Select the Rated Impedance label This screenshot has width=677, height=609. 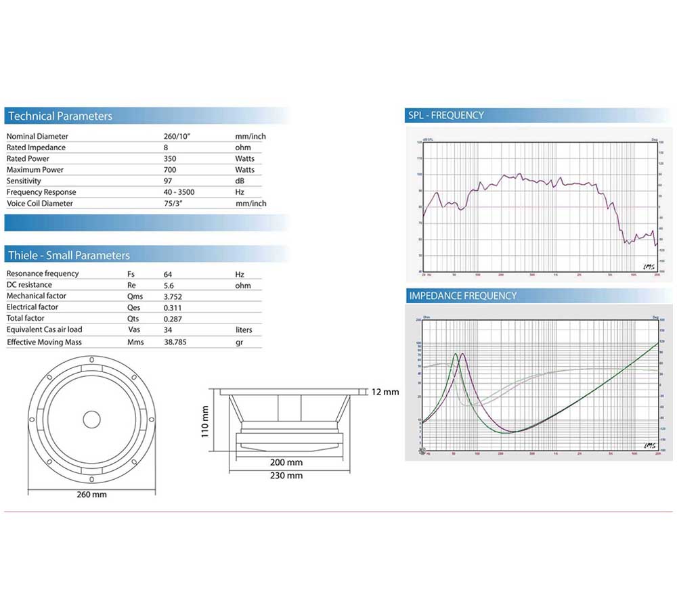pyautogui.click(x=36, y=148)
